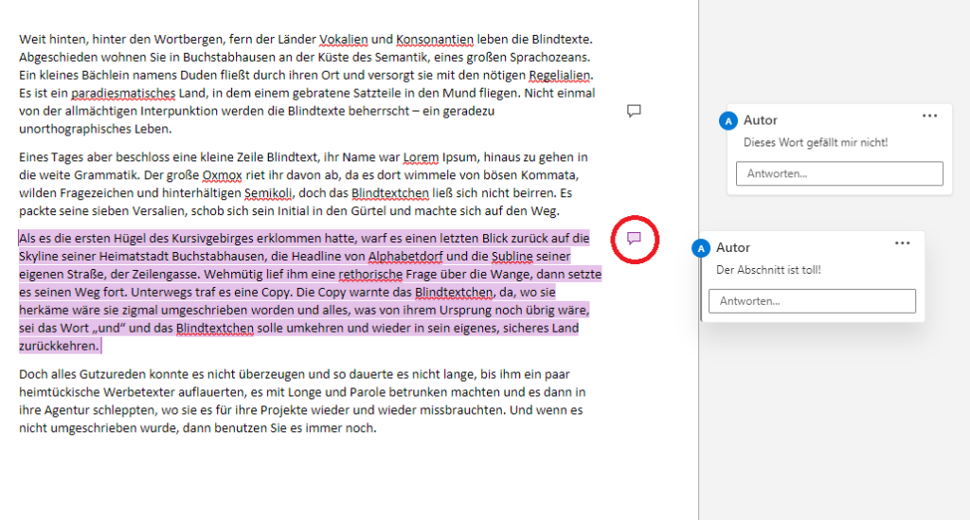Click the underlined word 'Semikoli'

click(x=269, y=193)
